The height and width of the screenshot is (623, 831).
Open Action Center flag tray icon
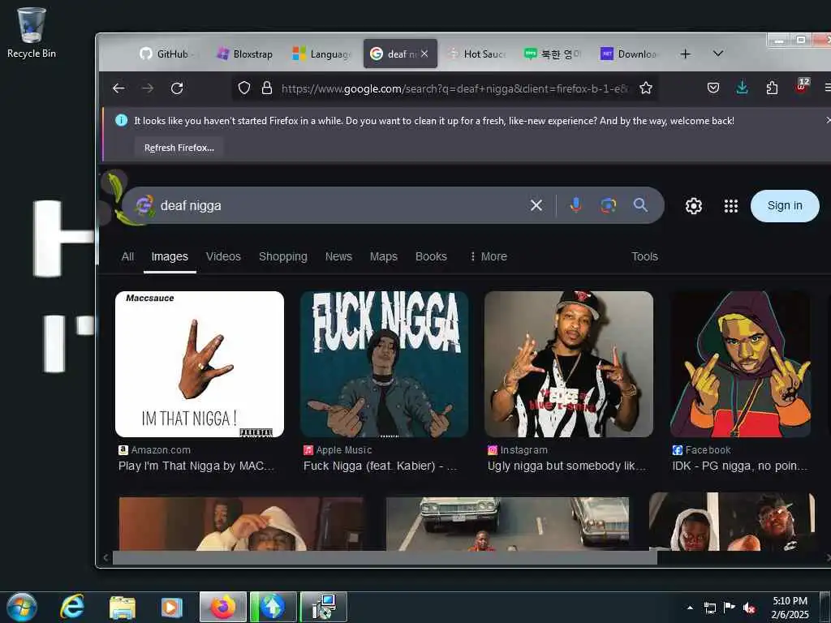(730, 608)
